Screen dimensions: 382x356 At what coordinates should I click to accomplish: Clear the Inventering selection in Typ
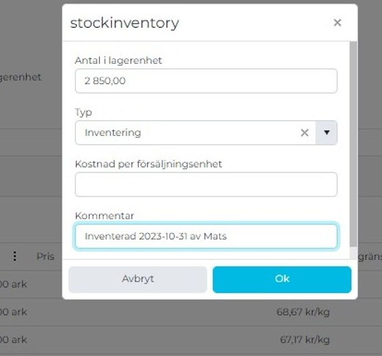coord(304,133)
